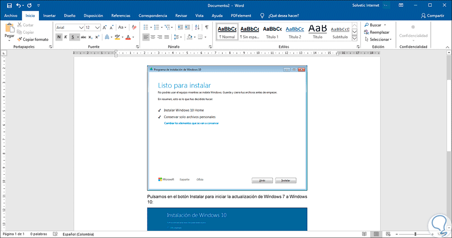This screenshot has height=238, width=452.
Task: Switch to Web Layout view icon
Action: pos(388,234)
